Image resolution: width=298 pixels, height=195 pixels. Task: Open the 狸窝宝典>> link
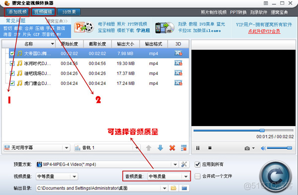click(x=57, y=21)
